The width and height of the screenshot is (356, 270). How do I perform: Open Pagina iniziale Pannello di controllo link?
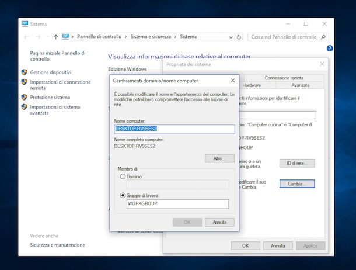(x=58, y=56)
